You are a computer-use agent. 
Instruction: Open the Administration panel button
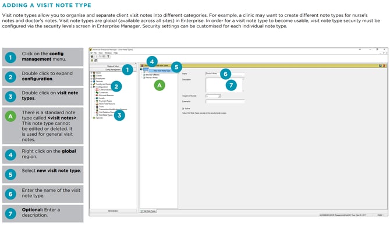pos(113,211)
